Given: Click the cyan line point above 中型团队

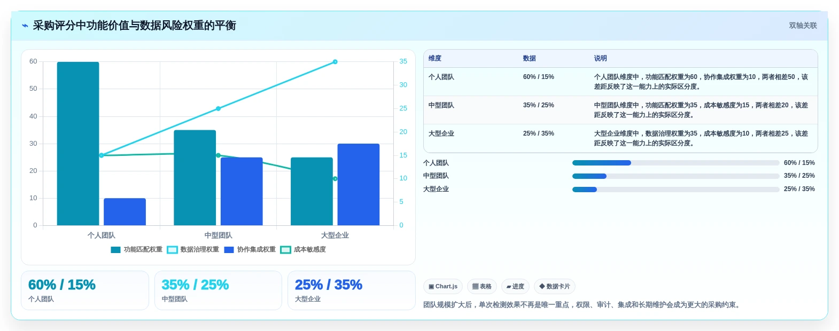Looking at the screenshot, I should (x=218, y=108).
